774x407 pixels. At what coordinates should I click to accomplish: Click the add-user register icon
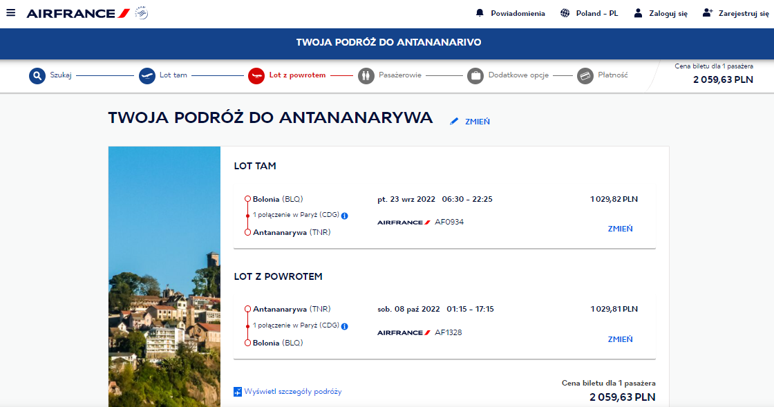pyautogui.click(x=708, y=13)
